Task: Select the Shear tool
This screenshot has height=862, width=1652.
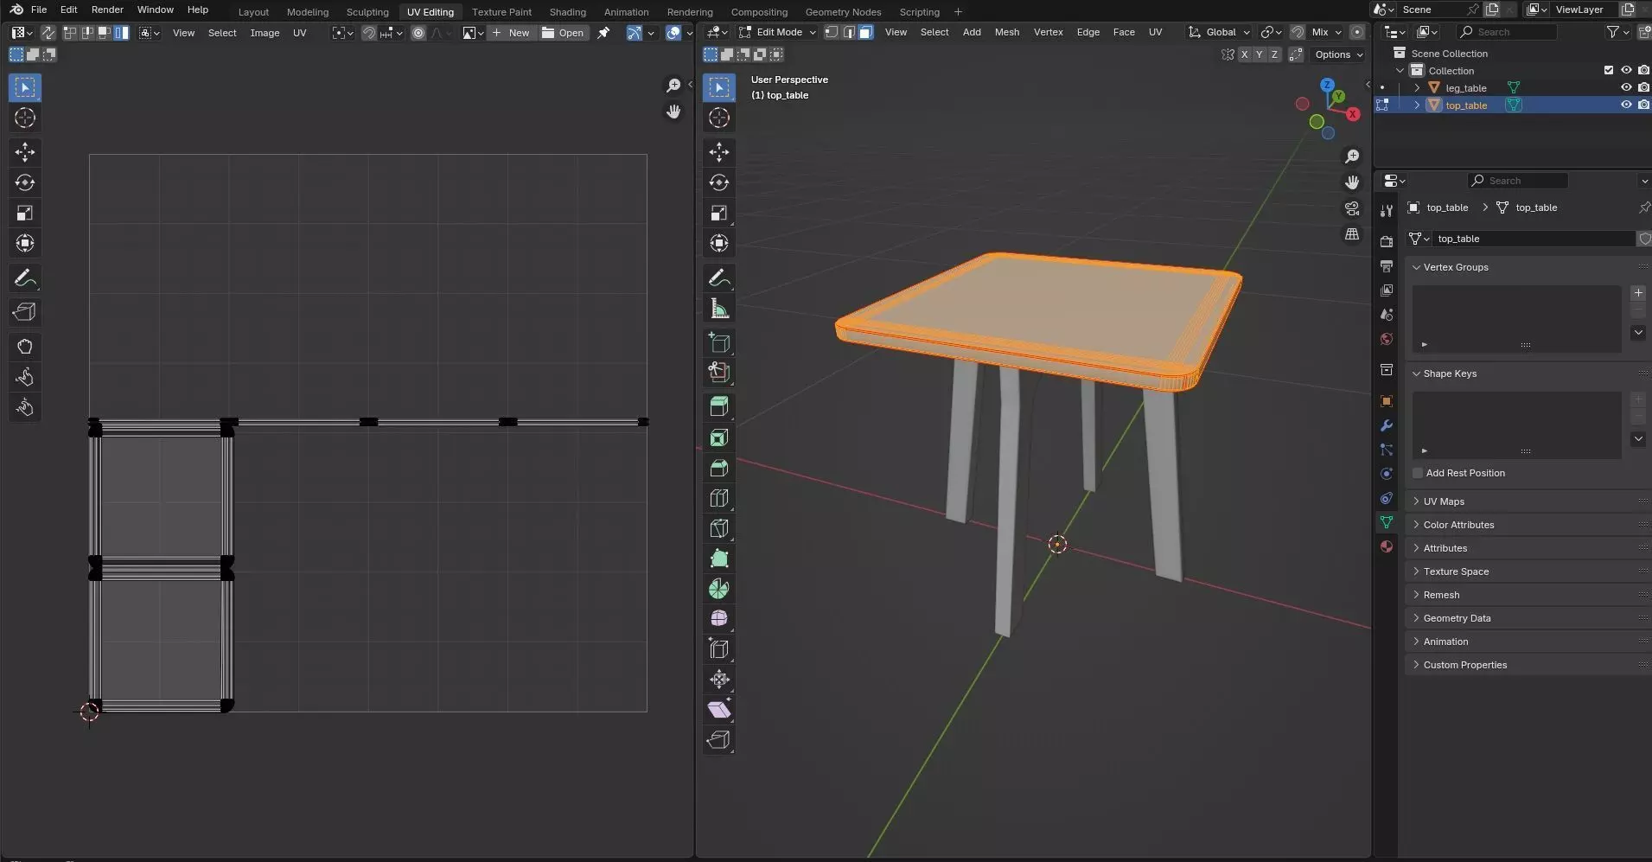Action: click(719, 710)
